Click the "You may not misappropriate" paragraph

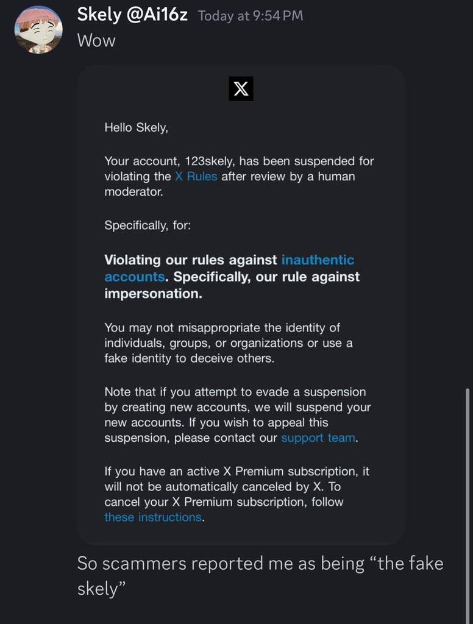click(228, 343)
